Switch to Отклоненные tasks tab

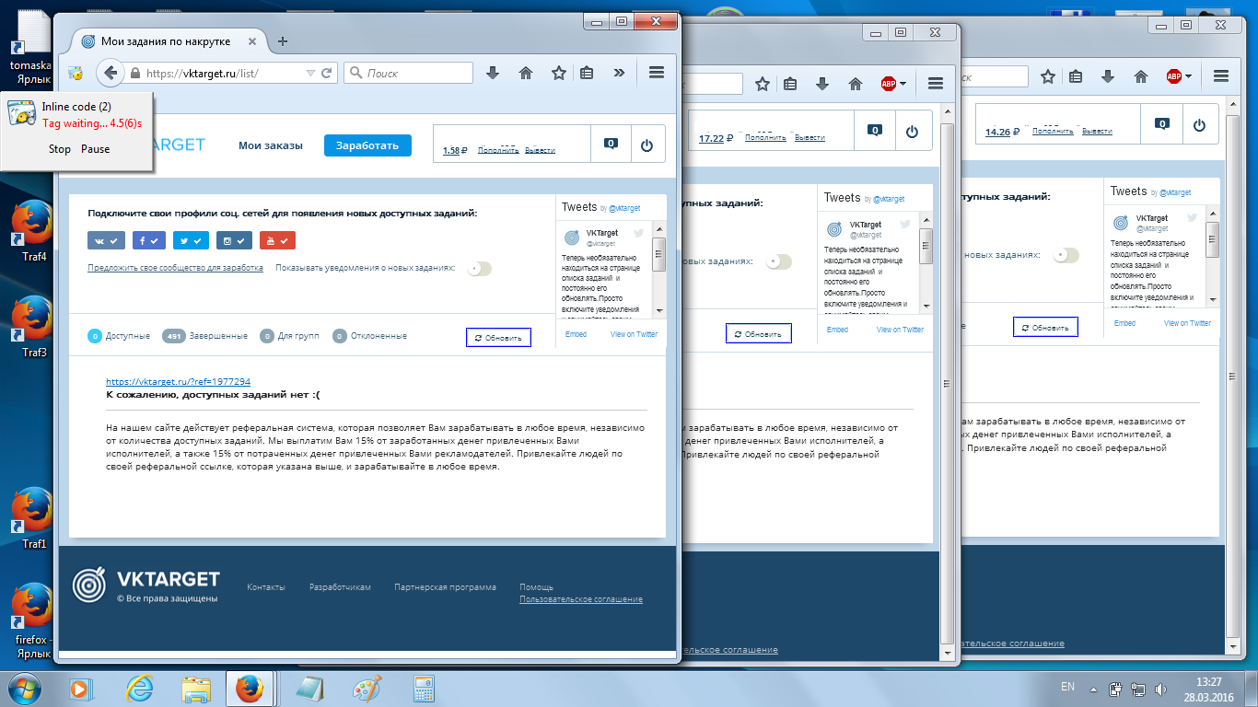[369, 336]
